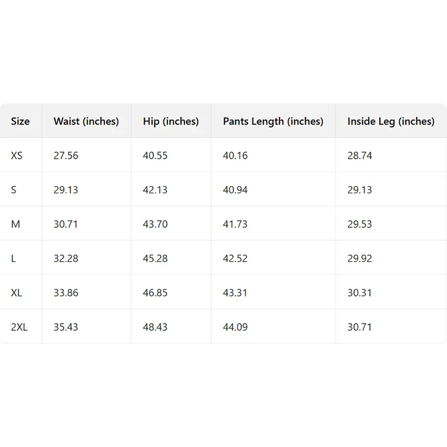
Task: Select the 2XL size row label
Action: click(19, 327)
